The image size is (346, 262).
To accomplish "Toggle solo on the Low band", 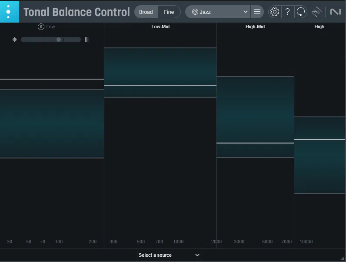I will [x=41, y=27].
